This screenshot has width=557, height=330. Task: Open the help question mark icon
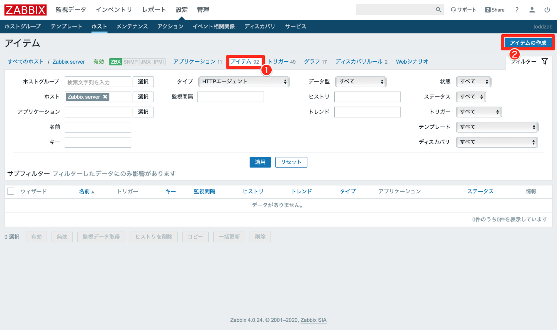[x=517, y=10]
